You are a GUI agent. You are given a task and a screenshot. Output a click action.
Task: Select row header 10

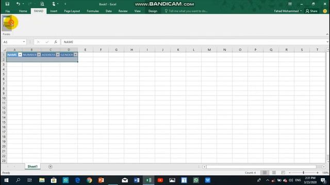click(x=4, y=98)
